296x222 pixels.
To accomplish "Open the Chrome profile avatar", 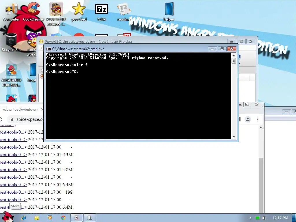I will [x=247, y=119].
